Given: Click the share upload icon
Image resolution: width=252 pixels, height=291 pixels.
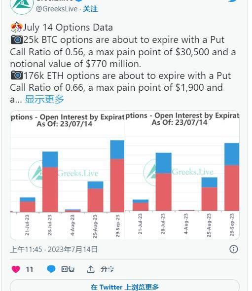Looking at the screenshot, I should pos(91,269).
